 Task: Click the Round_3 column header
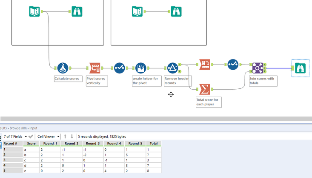(93, 144)
